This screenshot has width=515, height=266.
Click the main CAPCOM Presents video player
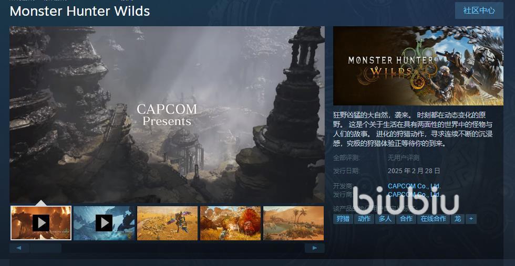(167, 114)
